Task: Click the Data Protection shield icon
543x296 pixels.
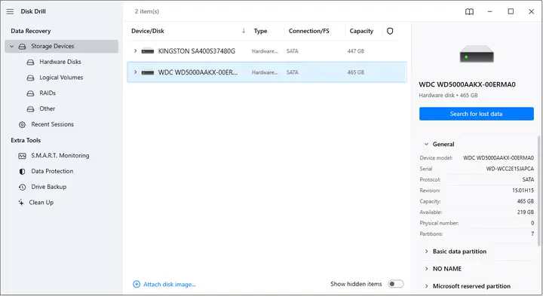Action: coord(22,172)
